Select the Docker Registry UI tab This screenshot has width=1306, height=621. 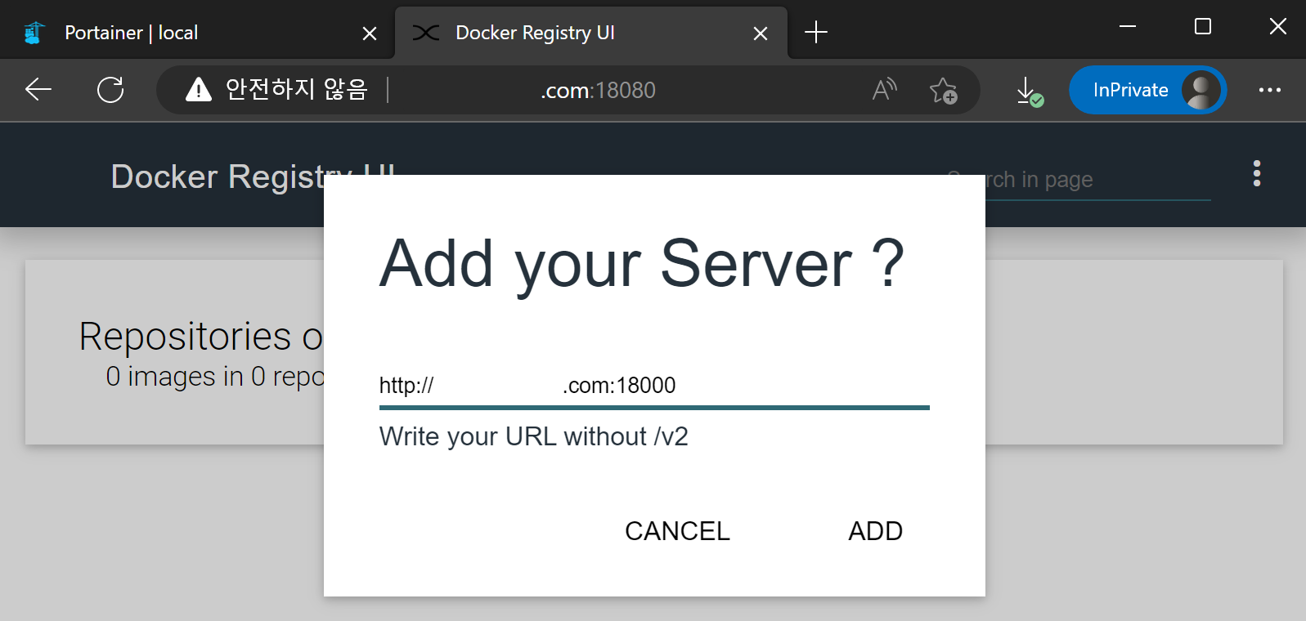point(591,33)
